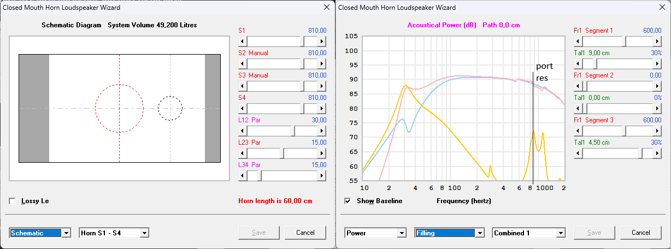Screen dimensions: 671x249
Task: Click the right arrow of the S1 slider
Action: point(322,41)
